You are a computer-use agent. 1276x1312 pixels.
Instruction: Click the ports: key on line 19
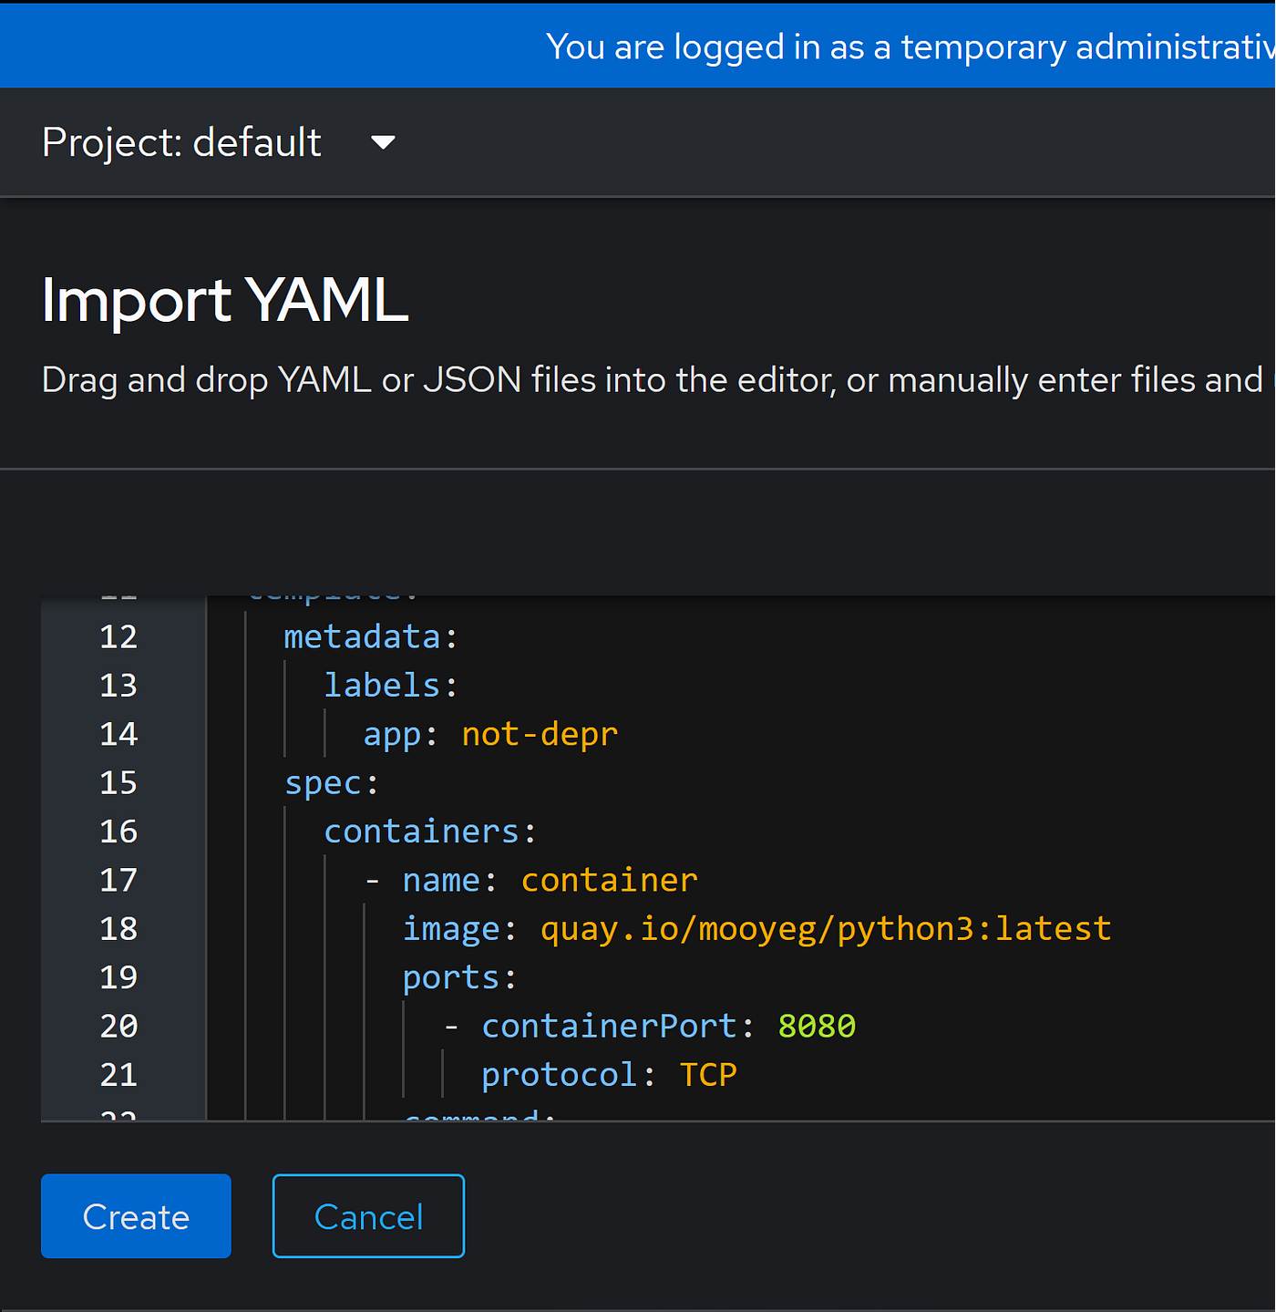tap(460, 977)
